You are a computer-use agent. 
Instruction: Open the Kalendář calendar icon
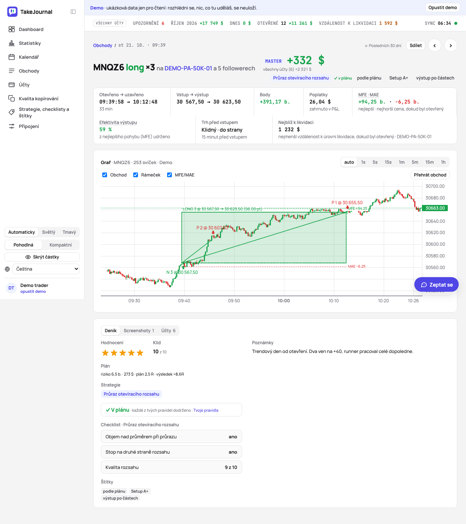click(12, 57)
